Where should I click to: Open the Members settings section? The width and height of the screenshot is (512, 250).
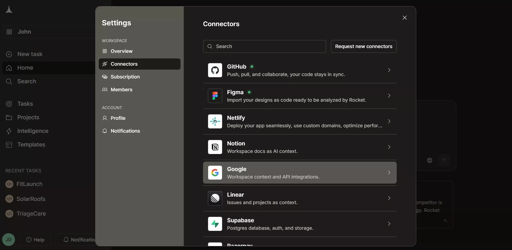(140, 90)
